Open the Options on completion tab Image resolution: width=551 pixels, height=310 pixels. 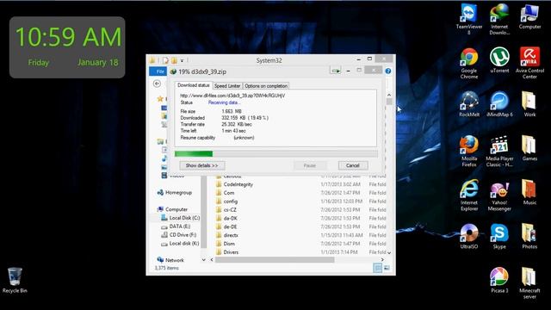click(x=266, y=86)
